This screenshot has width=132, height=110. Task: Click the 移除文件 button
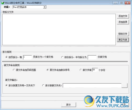point(123,34)
